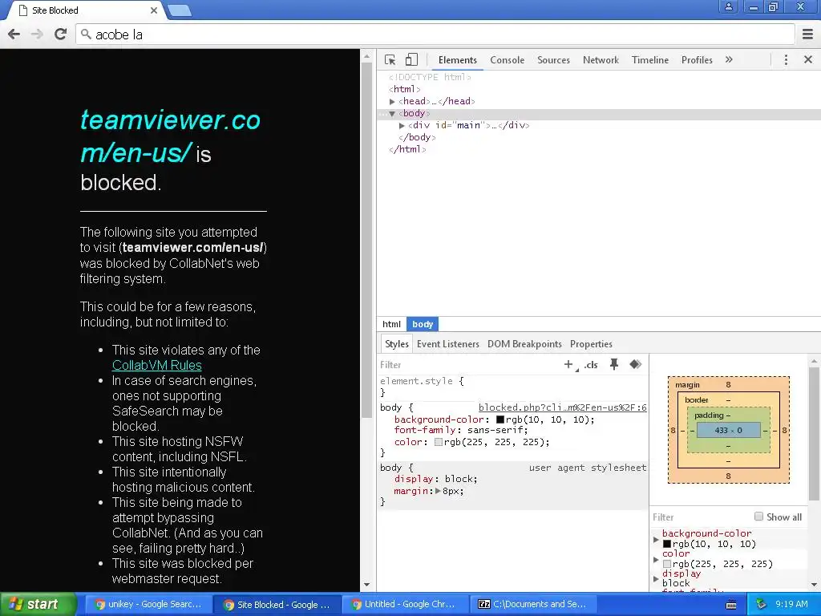Select the Styles sidebar tab
This screenshot has width=821, height=616.
point(396,344)
